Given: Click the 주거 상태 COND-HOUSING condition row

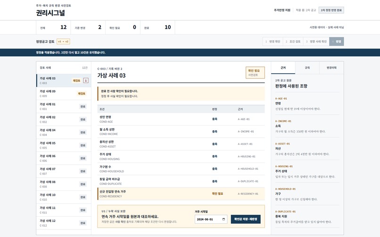Looking at the screenshot, I should click(x=181, y=157).
